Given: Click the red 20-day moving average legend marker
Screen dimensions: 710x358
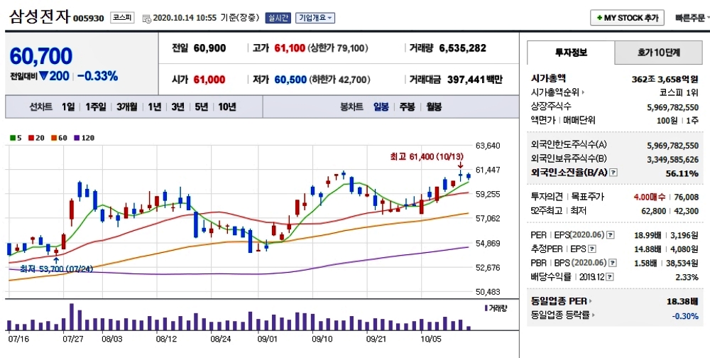Looking at the screenshot, I should click(x=31, y=138).
